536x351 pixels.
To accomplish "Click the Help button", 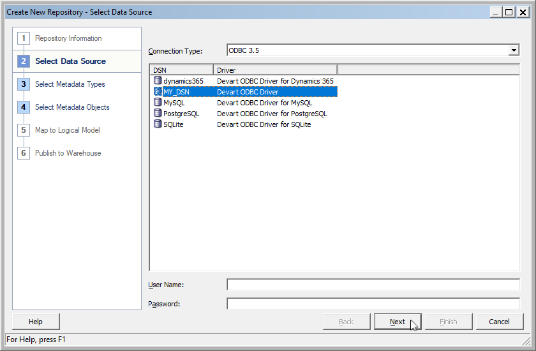I will [36, 322].
